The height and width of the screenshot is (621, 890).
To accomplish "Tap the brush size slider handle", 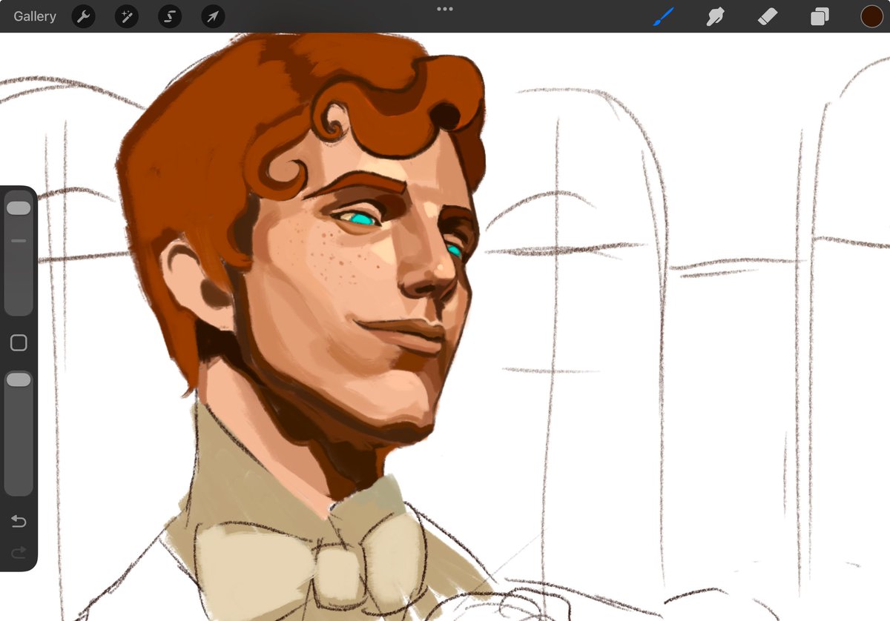I will coord(19,208).
